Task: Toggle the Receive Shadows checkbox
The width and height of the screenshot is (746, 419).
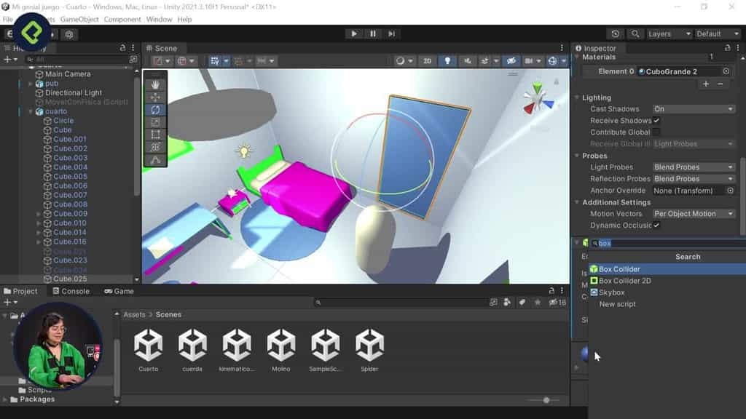Action: [654, 120]
